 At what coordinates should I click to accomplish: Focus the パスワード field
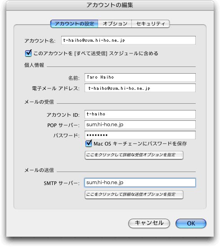pos(140,135)
